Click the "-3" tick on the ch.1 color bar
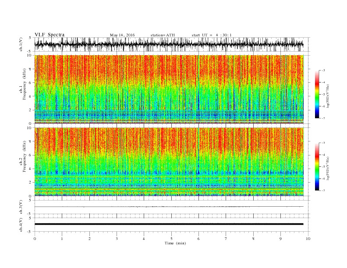The image size is (347, 268). point(323,71)
